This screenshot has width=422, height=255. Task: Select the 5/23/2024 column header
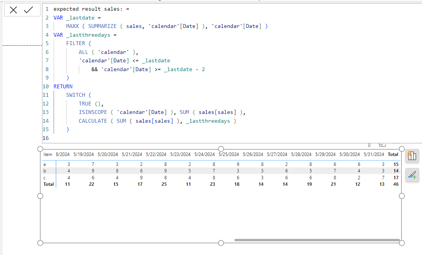coord(180,154)
